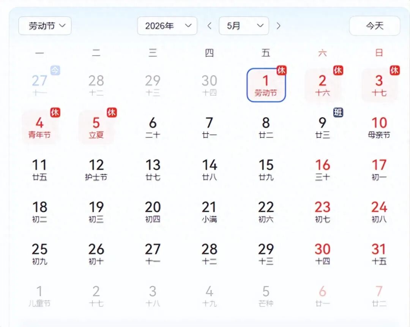Click the 今 today badge on April 27

(x=55, y=70)
